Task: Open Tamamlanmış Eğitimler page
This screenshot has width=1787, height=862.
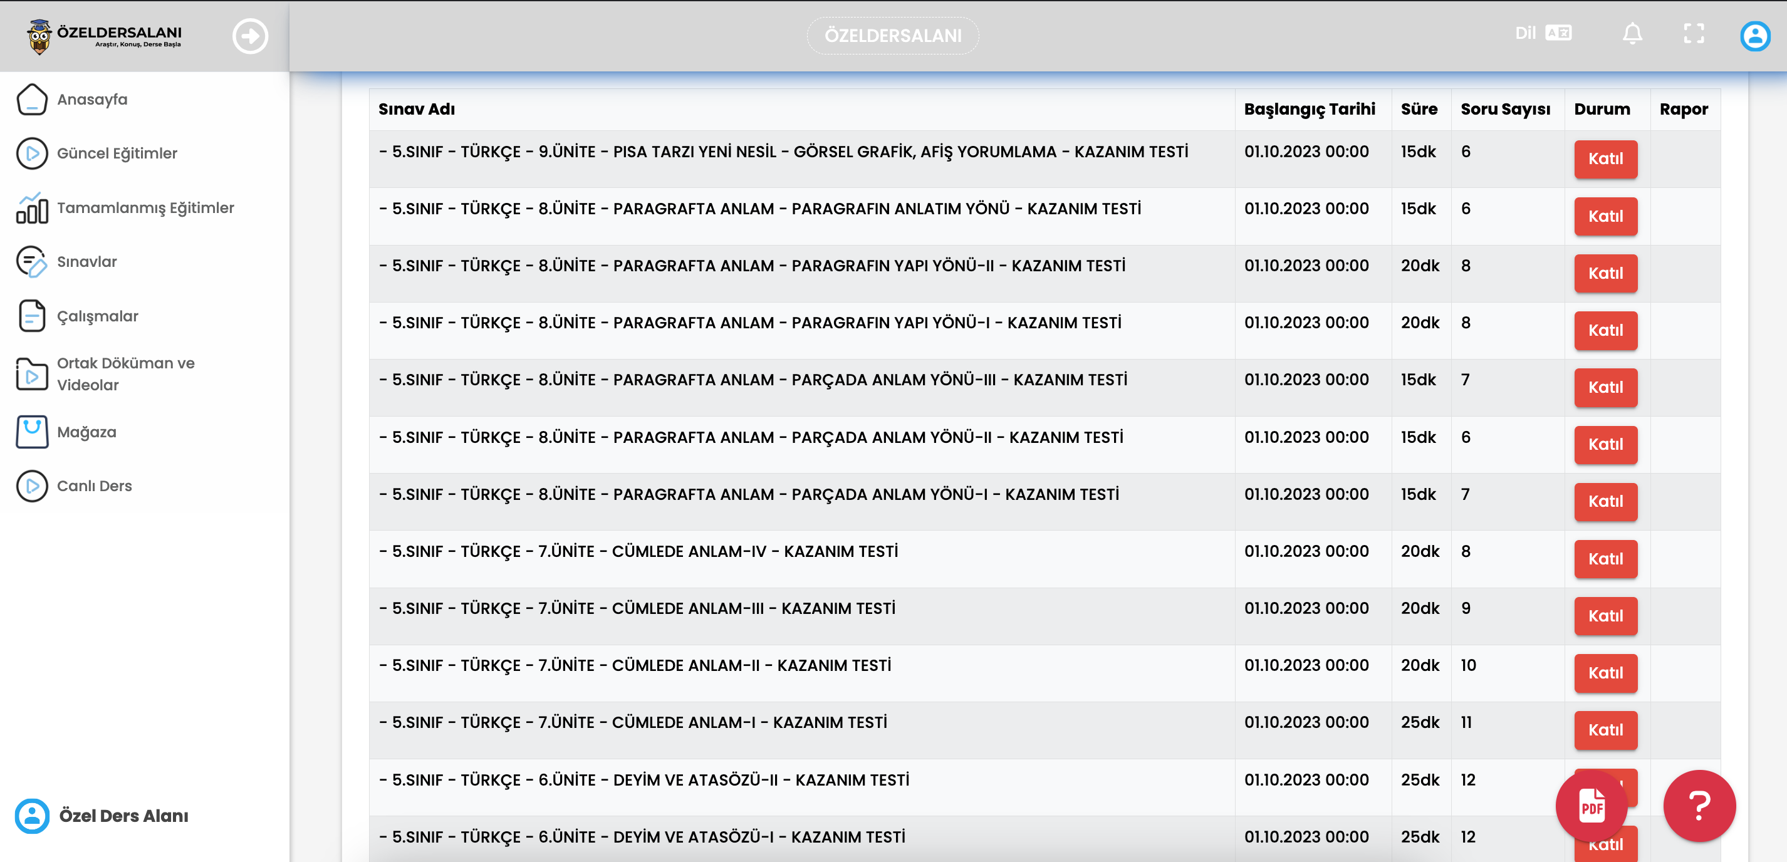Action: click(x=145, y=208)
